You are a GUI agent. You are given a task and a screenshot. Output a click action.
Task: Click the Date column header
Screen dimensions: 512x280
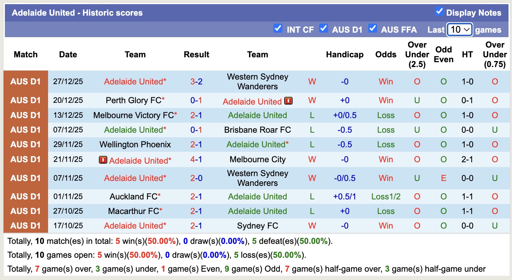[x=68, y=55]
